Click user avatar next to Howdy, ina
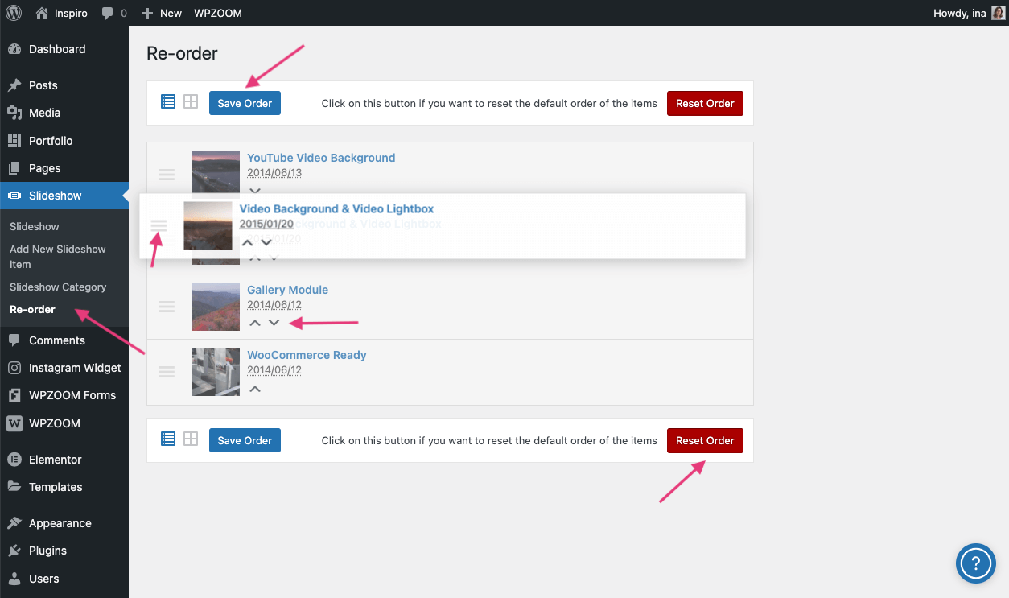The height and width of the screenshot is (598, 1009). [x=998, y=13]
